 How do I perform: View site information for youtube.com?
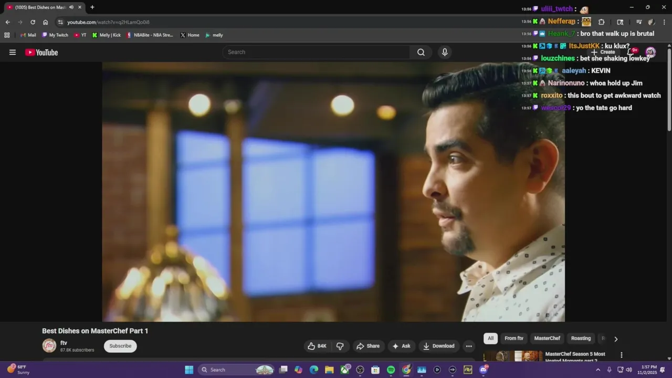pos(60,22)
